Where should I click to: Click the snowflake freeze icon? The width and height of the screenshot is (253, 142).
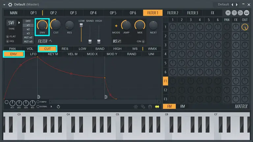pos(135,106)
